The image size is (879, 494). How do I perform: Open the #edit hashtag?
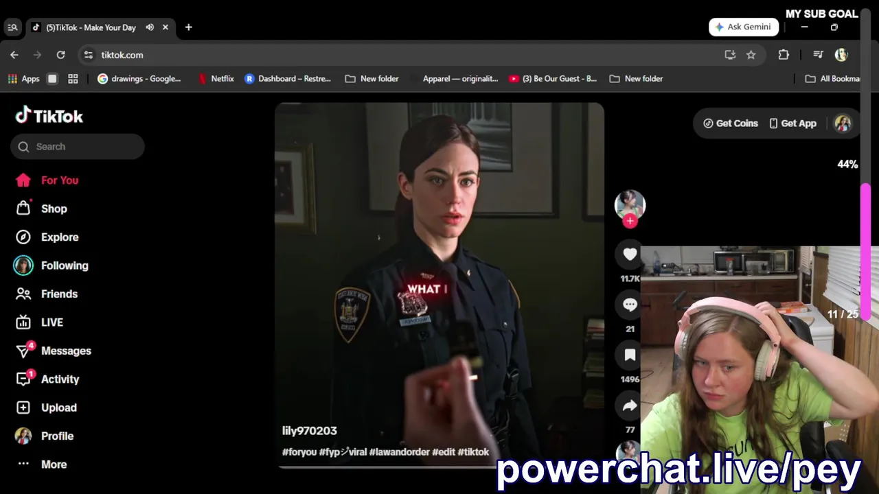tap(444, 452)
